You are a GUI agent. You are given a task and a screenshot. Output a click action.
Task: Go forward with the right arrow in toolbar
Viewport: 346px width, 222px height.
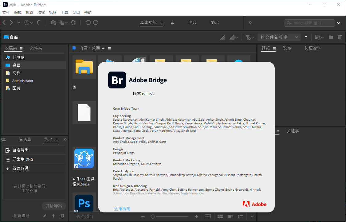tap(11, 22)
